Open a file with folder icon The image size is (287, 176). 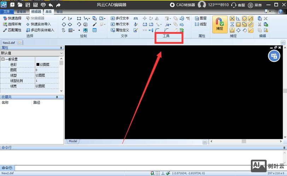pyautogui.click(x=20, y=5)
